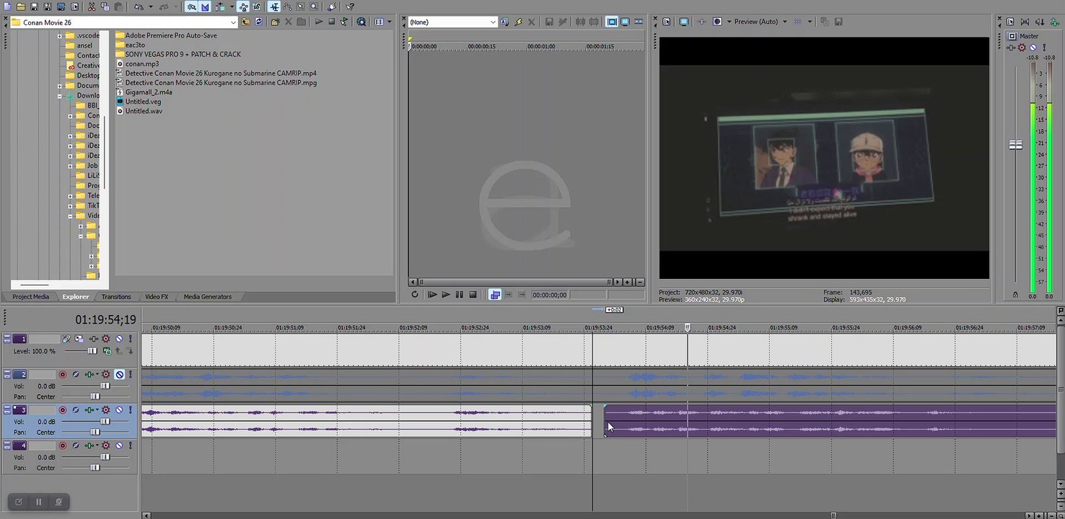Open Master bus Audio FX icon
1065x519 pixels.
tap(1010, 48)
